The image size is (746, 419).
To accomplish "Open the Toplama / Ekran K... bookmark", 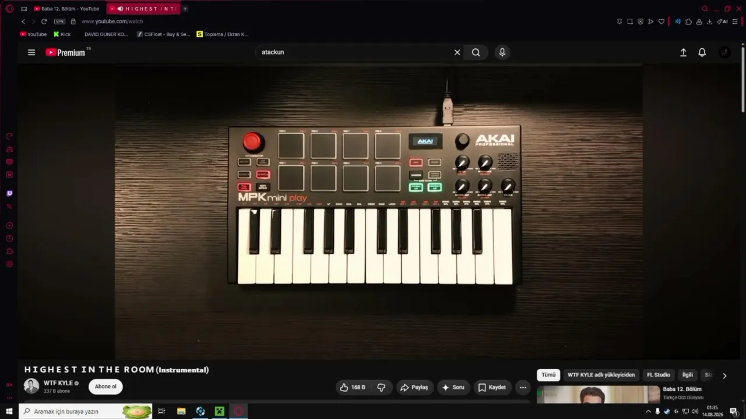I will pyautogui.click(x=223, y=34).
